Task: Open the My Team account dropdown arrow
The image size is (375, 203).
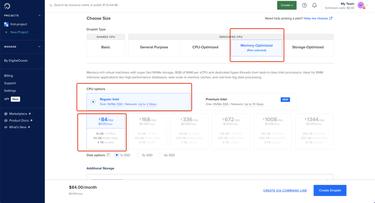Action: [367, 5]
